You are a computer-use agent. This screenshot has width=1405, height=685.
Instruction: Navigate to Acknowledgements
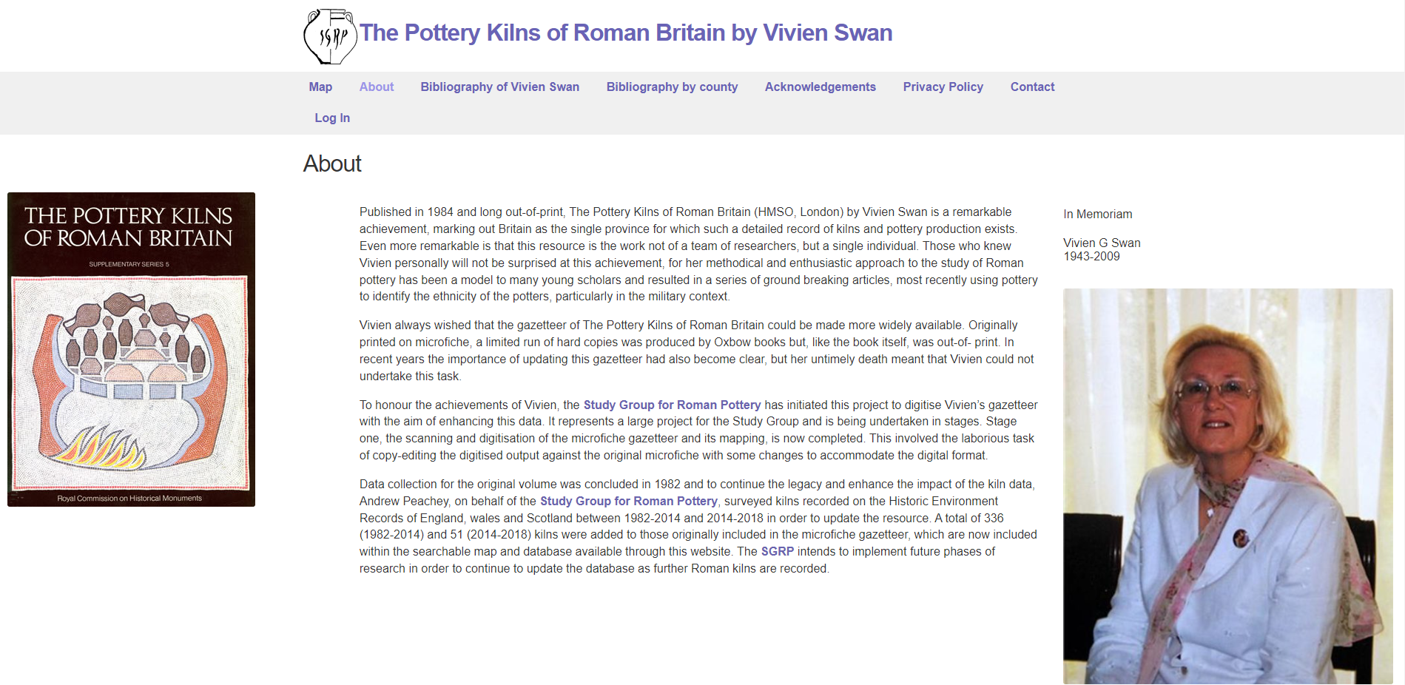pyautogui.click(x=821, y=87)
